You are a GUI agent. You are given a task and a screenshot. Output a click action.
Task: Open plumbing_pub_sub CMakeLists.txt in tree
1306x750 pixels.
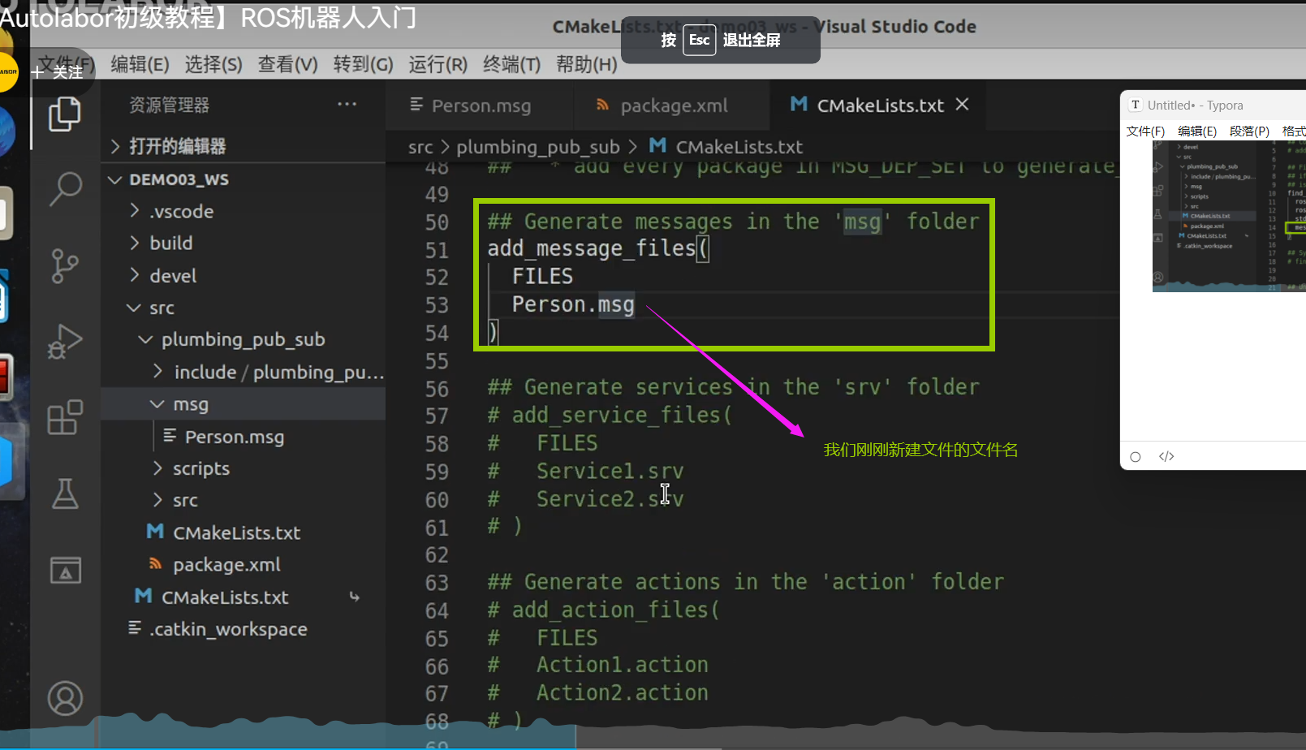coord(244,532)
